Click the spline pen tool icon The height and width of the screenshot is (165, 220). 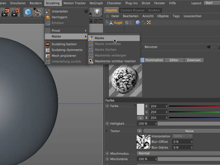(37, 12)
